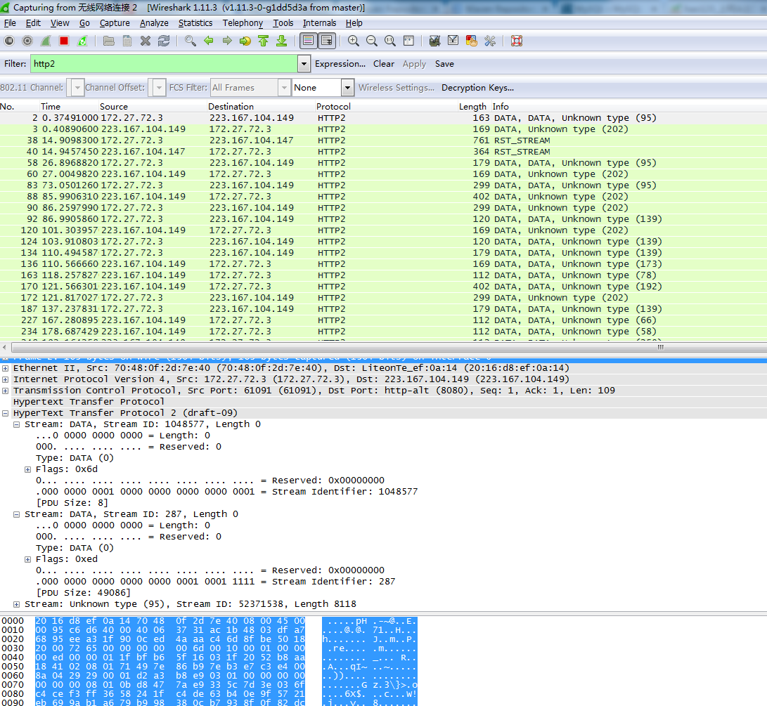Toggle auto scroll in live capture
Screen dimensions: 767x706
tap(326, 41)
